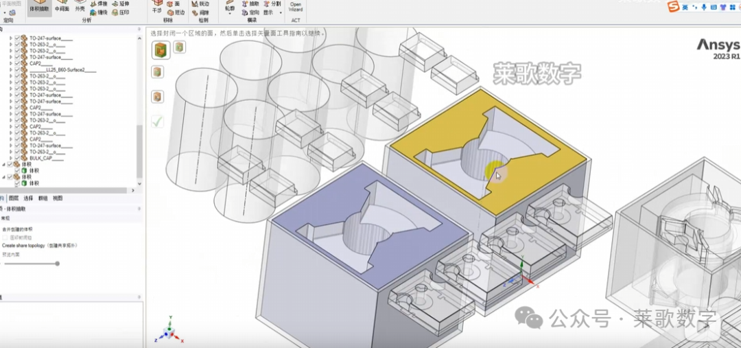The image size is (741, 348).
Task: Expand the BULK_CAP tree node
Action: click(x=11, y=158)
